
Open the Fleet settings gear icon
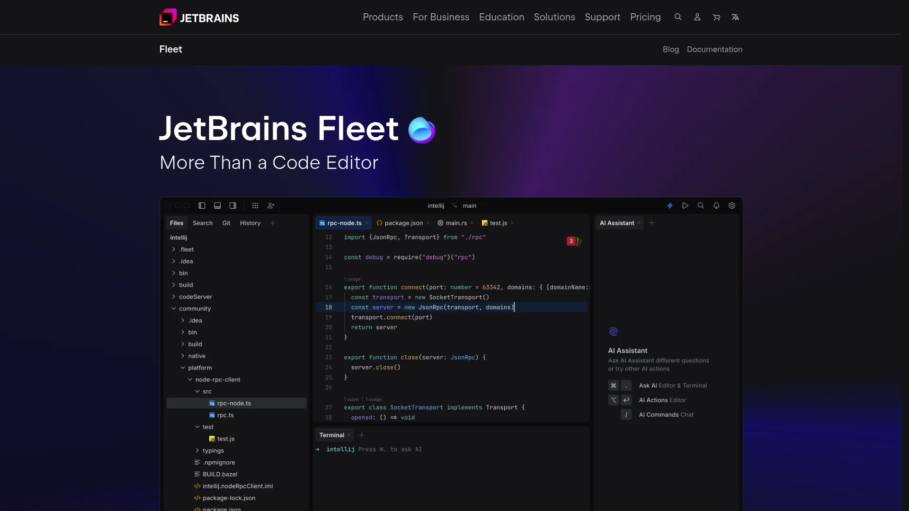pos(732,206)
